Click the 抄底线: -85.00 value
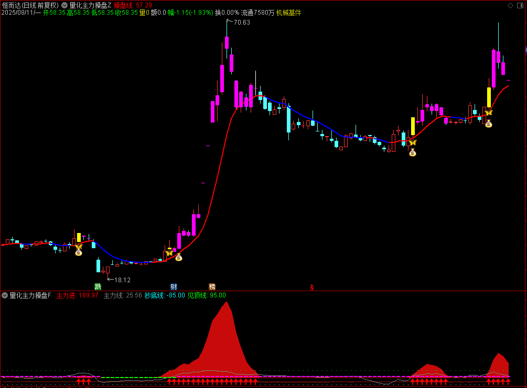This screenshot has height=388, width=527. (x=165, y=295)
